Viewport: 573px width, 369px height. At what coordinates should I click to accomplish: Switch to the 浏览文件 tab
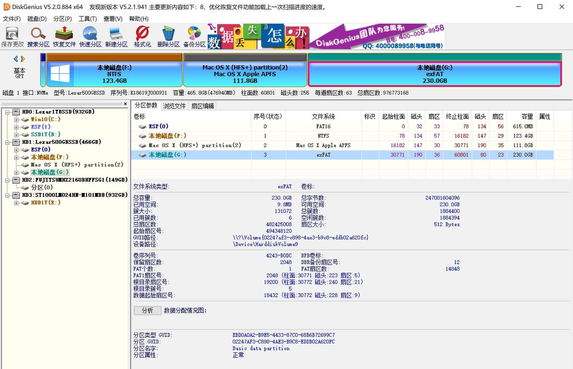point(174,106)
